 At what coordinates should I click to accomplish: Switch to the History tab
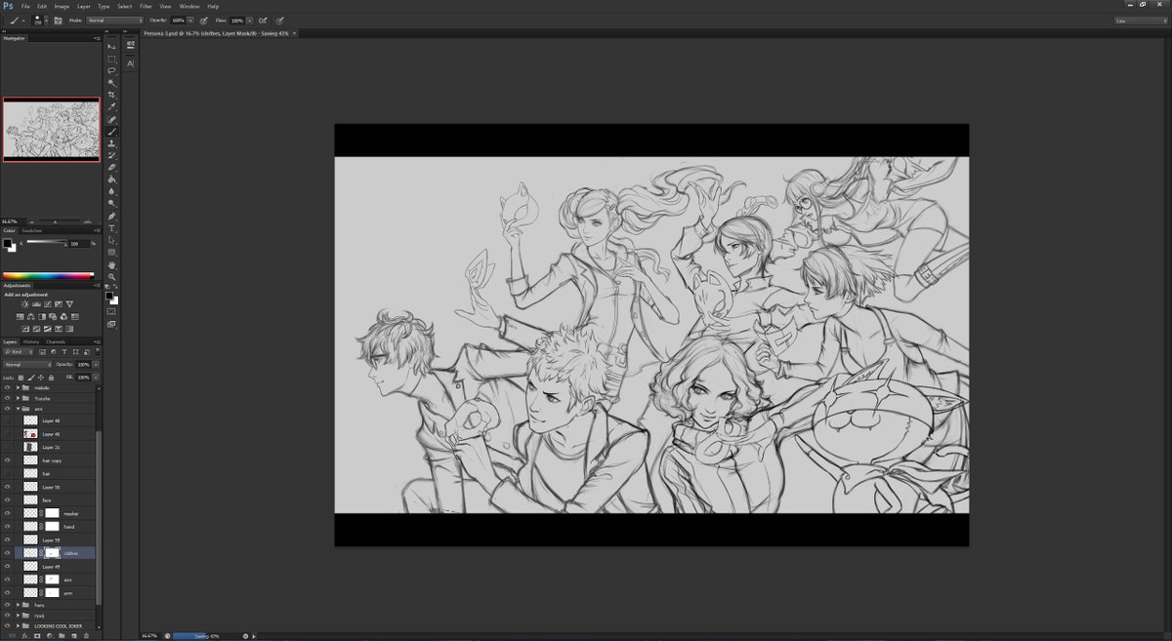click(x=31, y=341)
